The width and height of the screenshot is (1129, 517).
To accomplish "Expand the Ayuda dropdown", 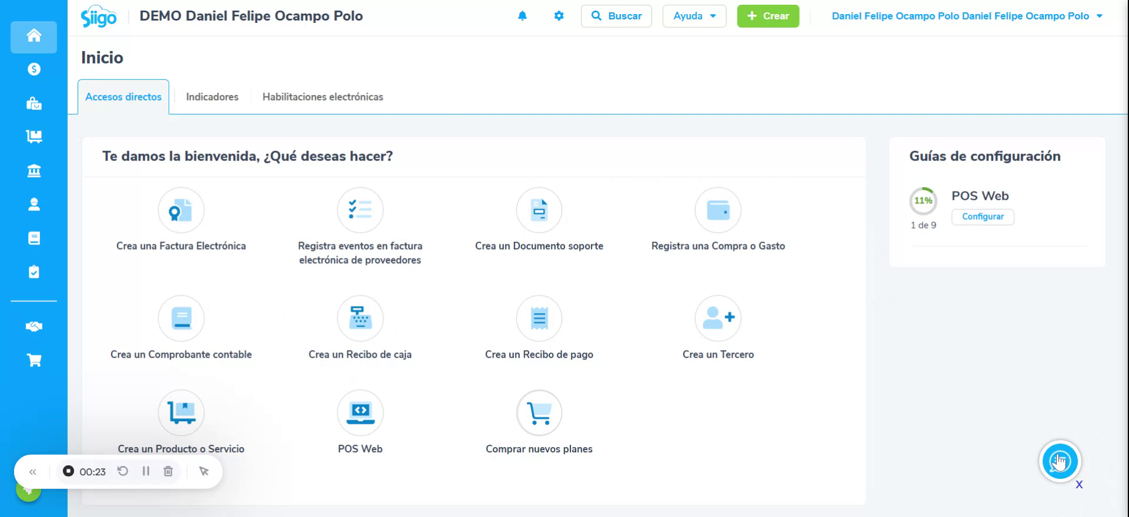I will [694, 16].
